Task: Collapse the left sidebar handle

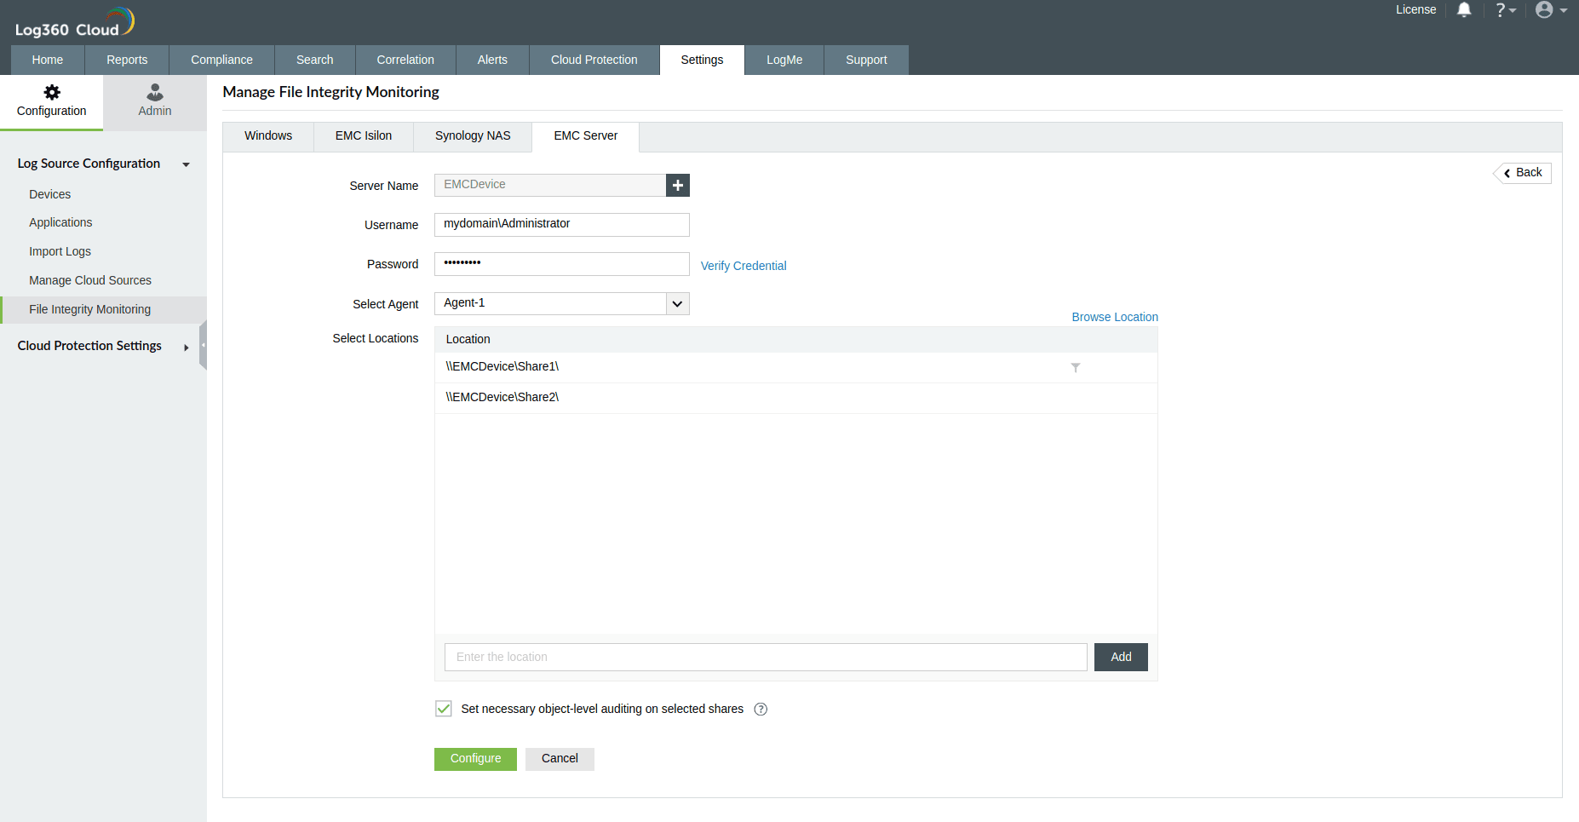Action: tap(203, 345)
